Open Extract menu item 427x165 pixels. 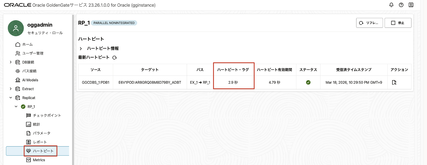point(28,89)
